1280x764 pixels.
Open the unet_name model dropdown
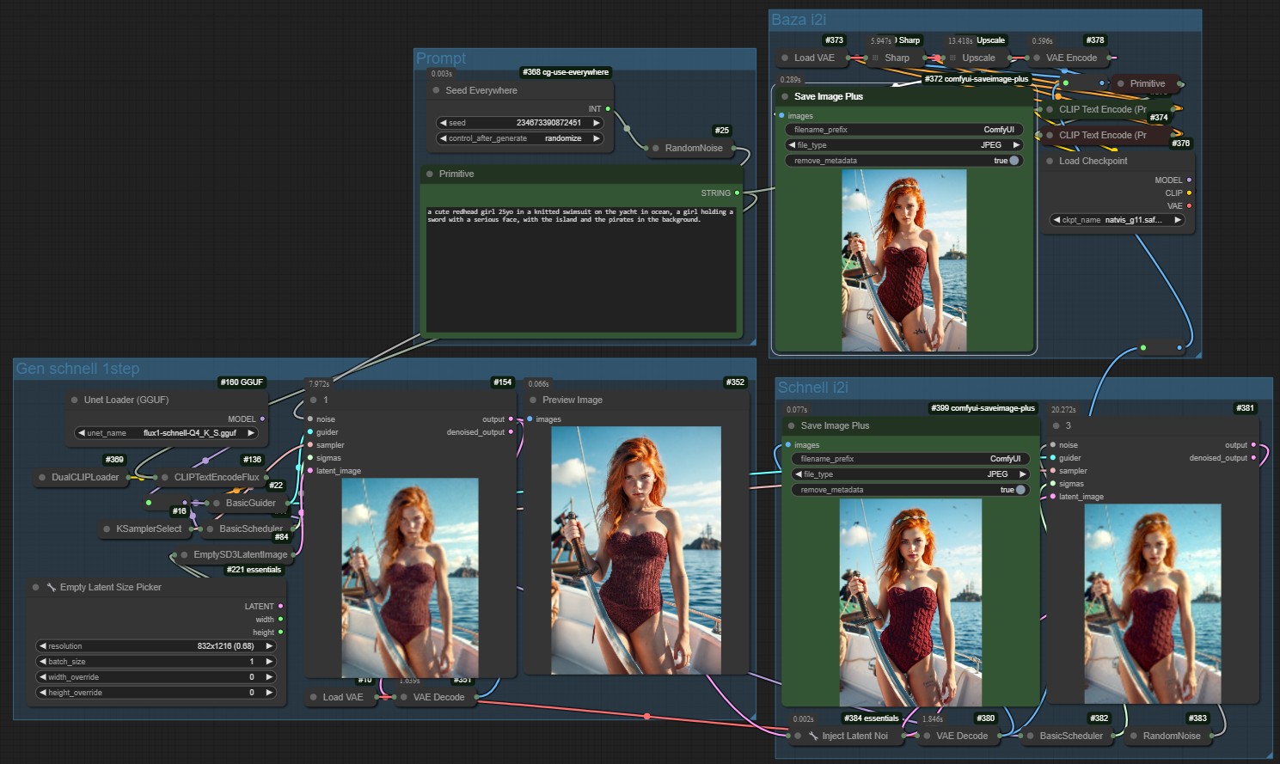[167, 433]
